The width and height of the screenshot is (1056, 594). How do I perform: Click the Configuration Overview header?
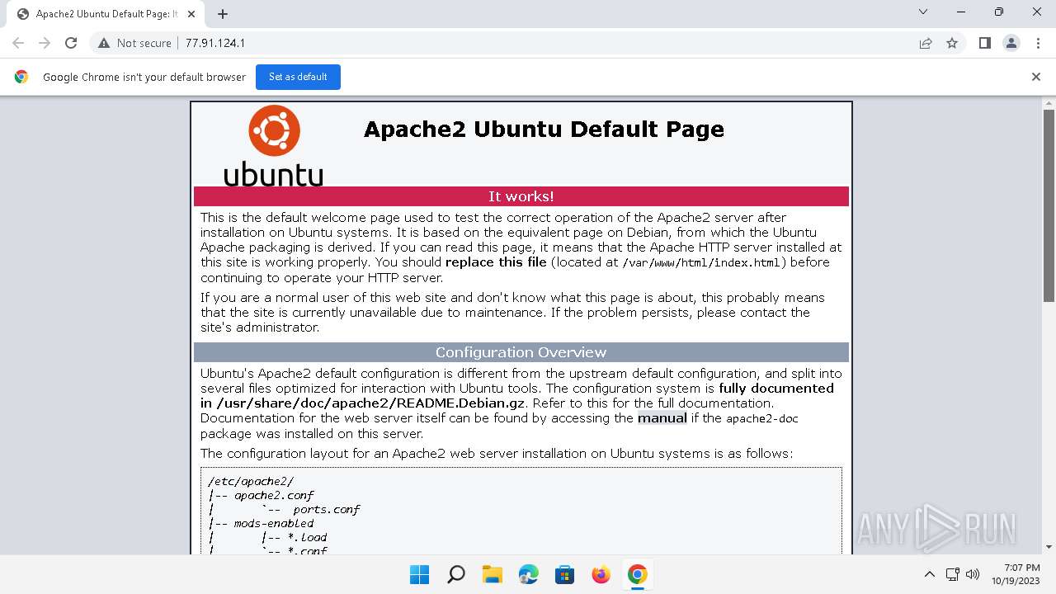pyautogui.click(x=521, y=352)
